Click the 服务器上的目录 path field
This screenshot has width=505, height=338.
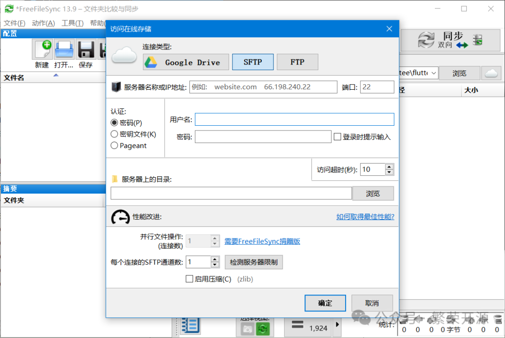pos(231,194)
